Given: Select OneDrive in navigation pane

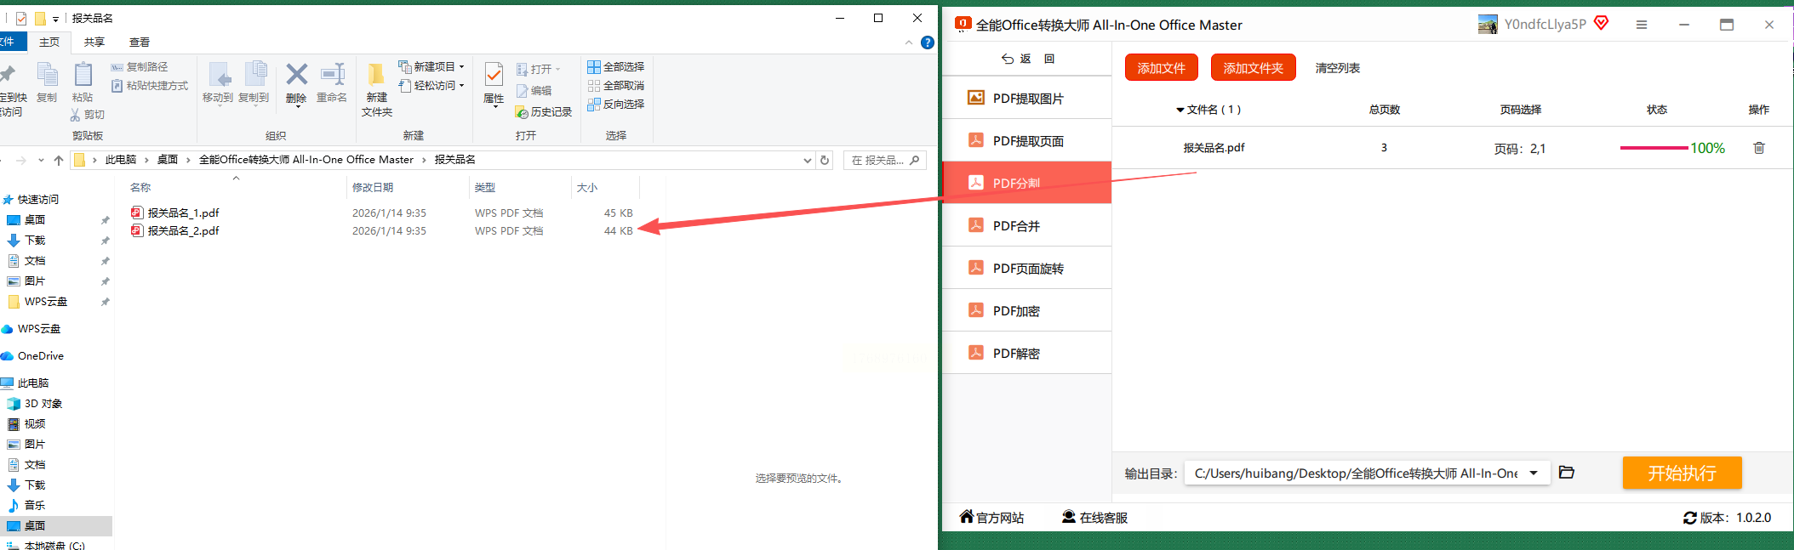Looking at the screenshot, I should (40, 356).
